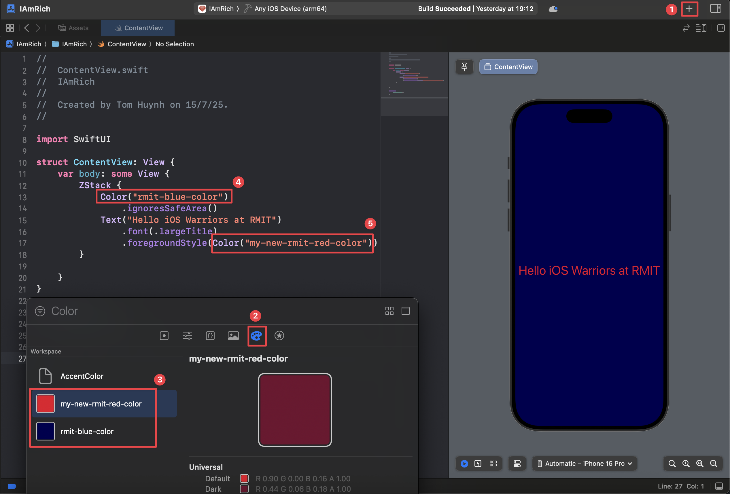
Task: Click the back navigation arrow
Action: pyautogui.click(x=27, y=28)
